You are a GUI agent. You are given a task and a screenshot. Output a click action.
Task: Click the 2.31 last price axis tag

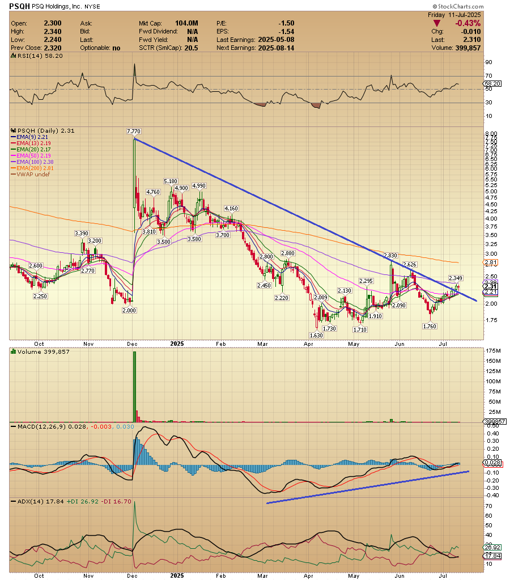pos(491,286)
